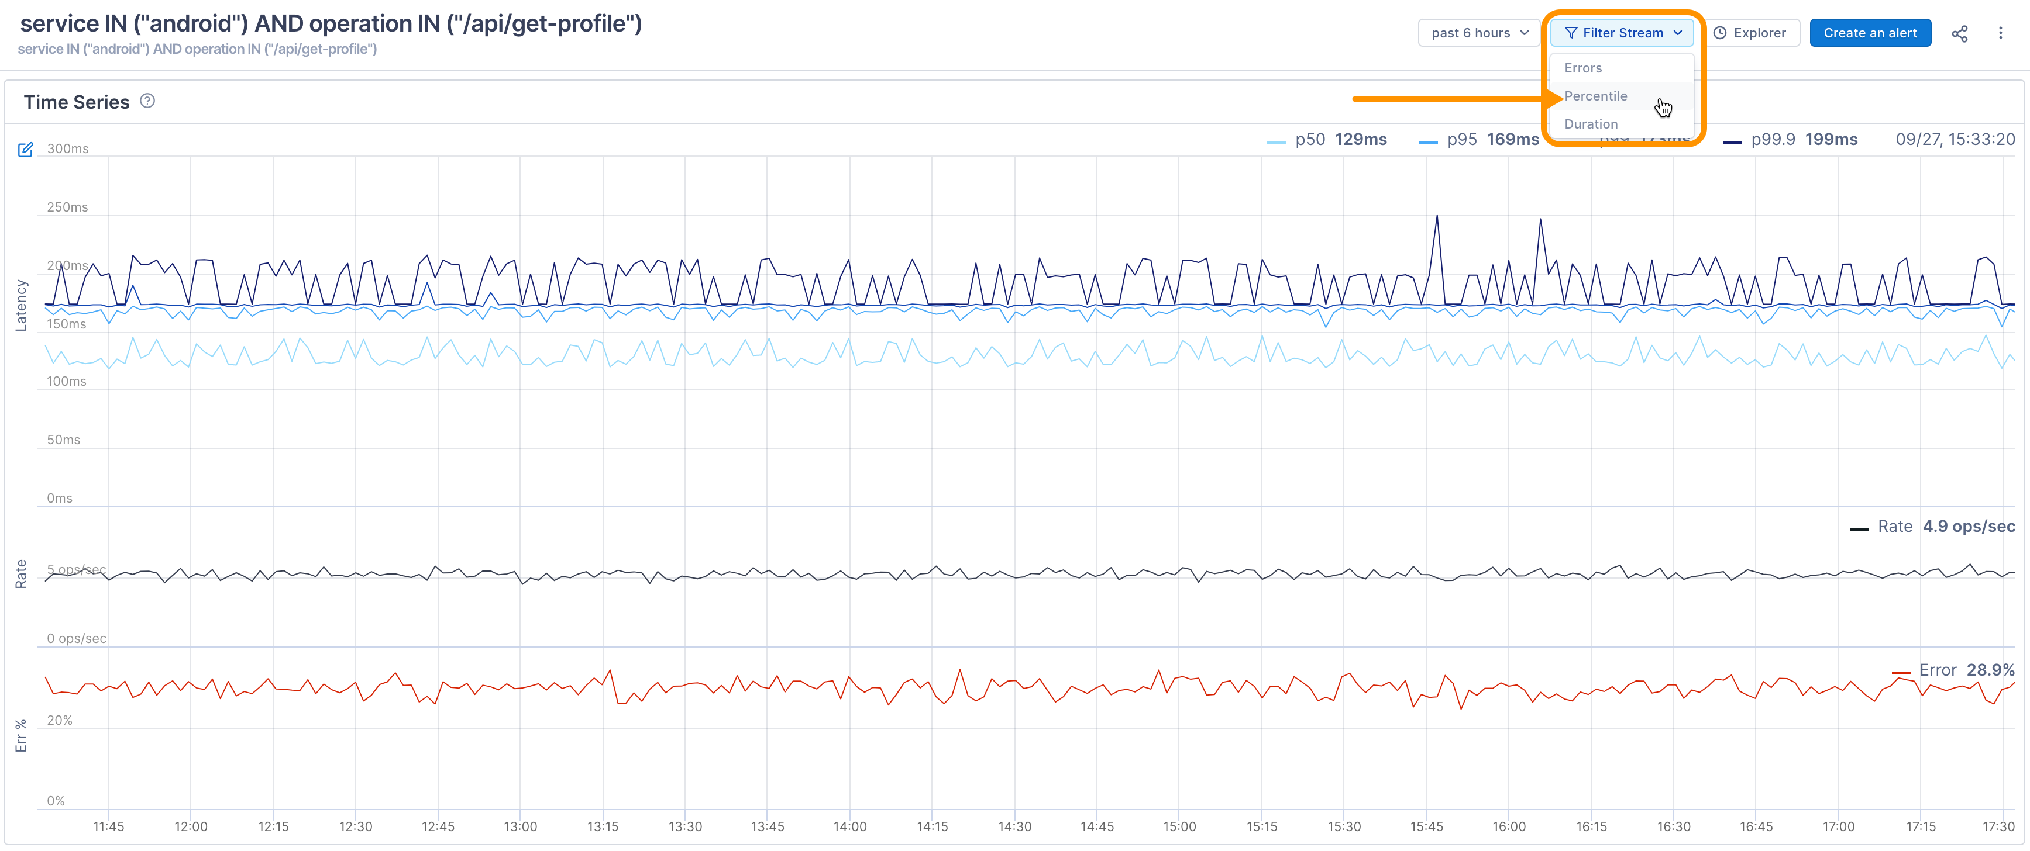Viewport: 2030px width, 851px height.
Task: Click the Explorer clock icon
Action: point(1721,33)
